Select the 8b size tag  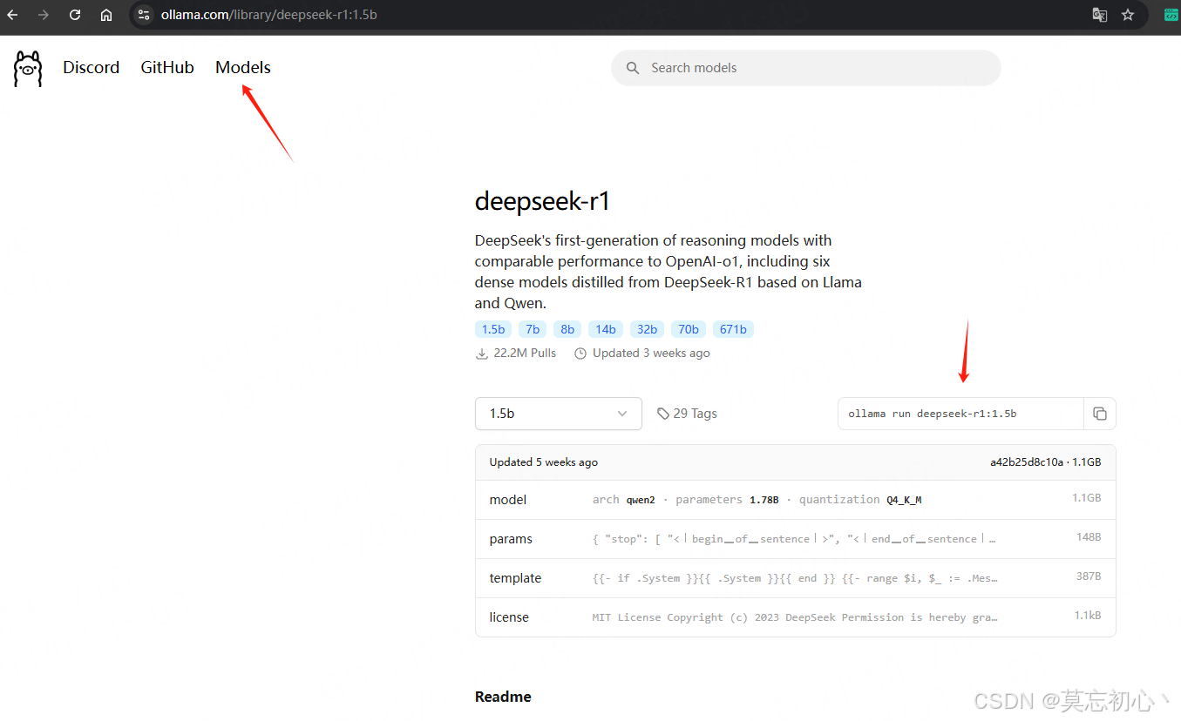[567, 329]
